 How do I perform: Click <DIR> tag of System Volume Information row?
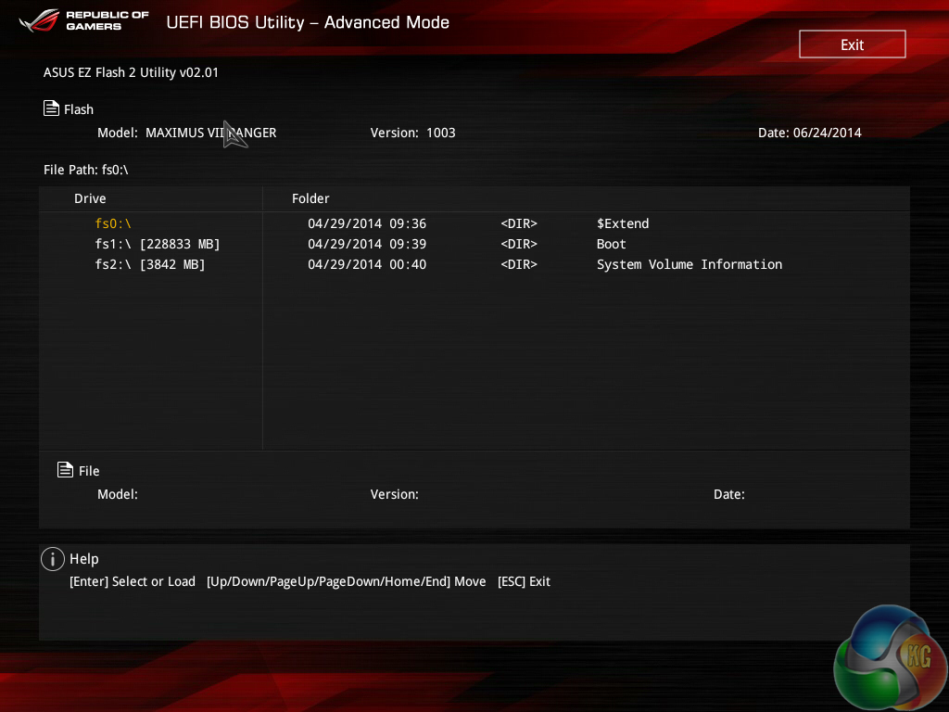[519, 264]
